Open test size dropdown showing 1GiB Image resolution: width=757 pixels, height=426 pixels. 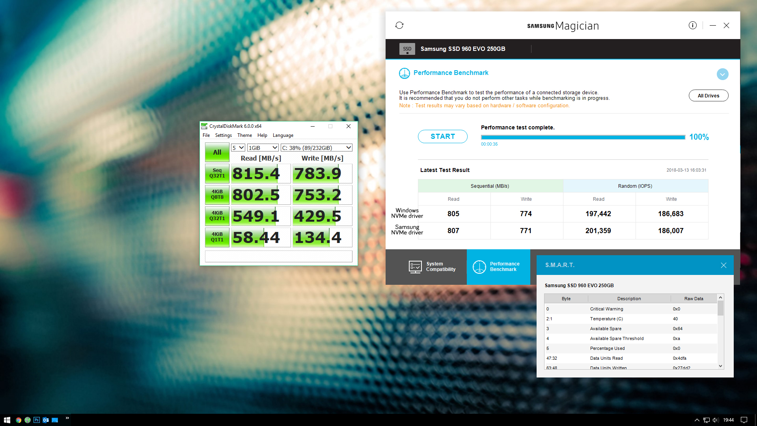point(263,148)
